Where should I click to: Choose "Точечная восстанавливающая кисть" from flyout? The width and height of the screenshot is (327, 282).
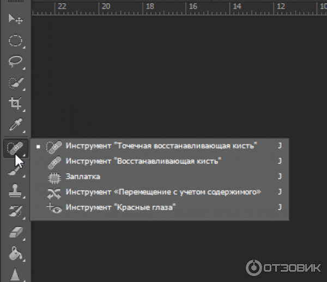coord(160,146)
